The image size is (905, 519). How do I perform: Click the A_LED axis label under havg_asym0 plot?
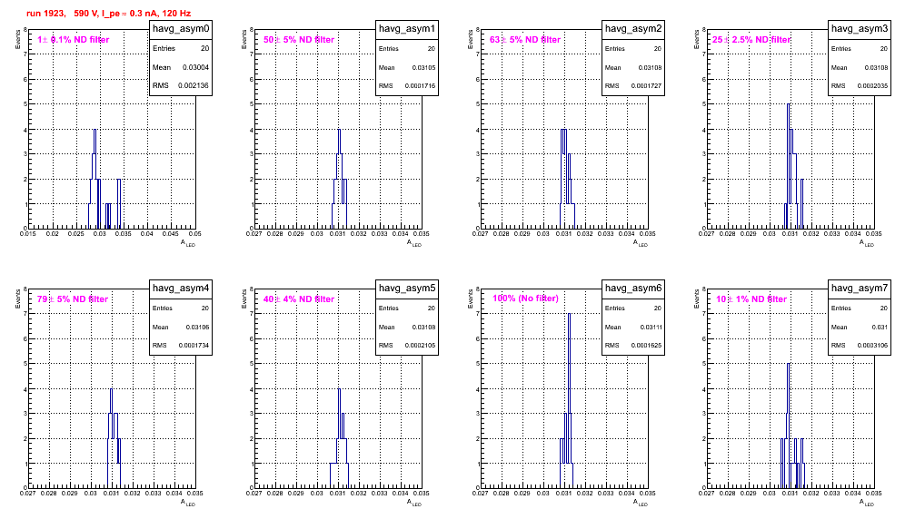tap(188, 243)
